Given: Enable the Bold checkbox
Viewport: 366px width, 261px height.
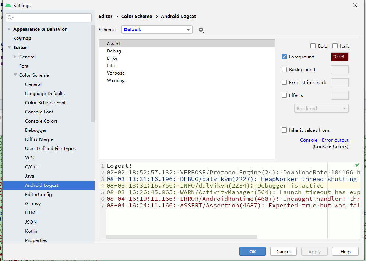Looking at the screenshot, I should (312, 46).
